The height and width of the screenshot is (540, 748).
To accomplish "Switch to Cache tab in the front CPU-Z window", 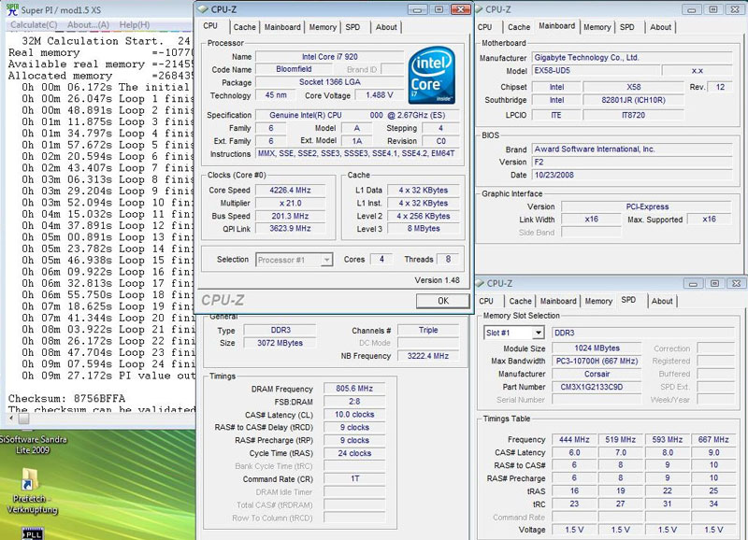I will pyautogui.click(x=245, y=27).
